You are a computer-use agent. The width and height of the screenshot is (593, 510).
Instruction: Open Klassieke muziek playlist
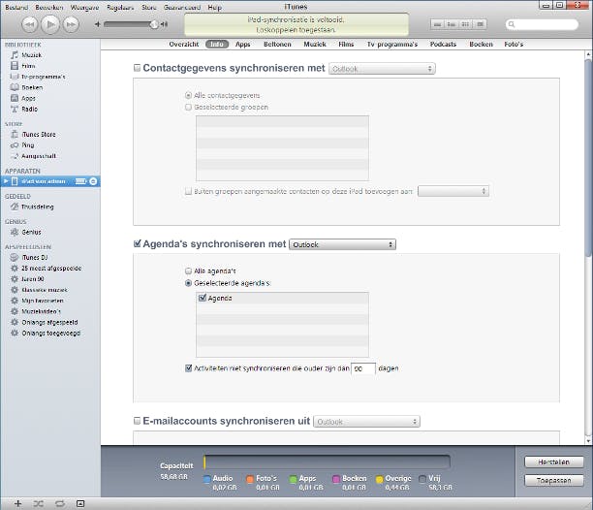(x=45, y=290)
